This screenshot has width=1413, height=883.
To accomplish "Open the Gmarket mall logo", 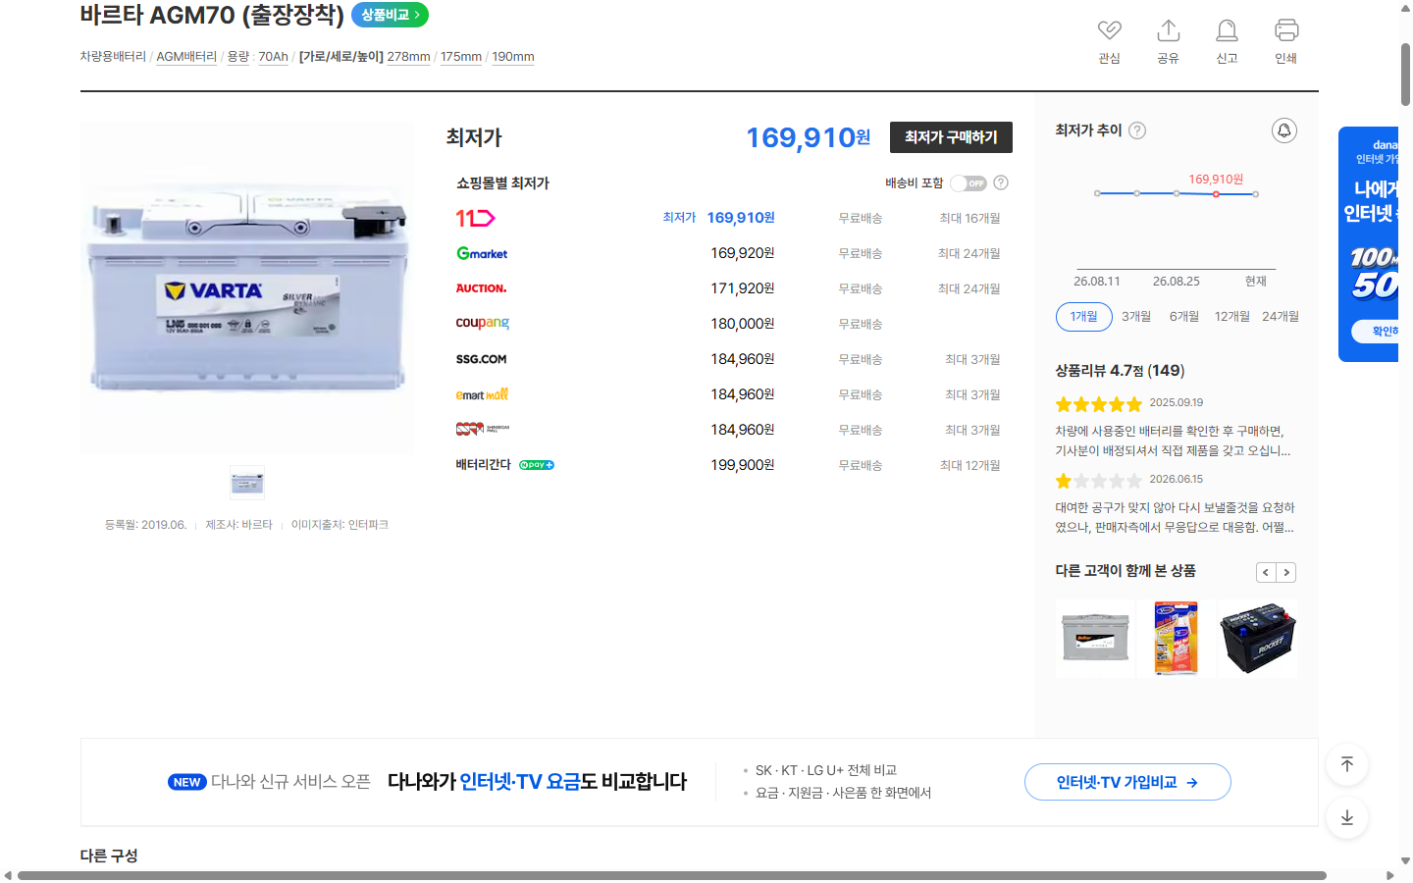I will [x=482, y=253].
